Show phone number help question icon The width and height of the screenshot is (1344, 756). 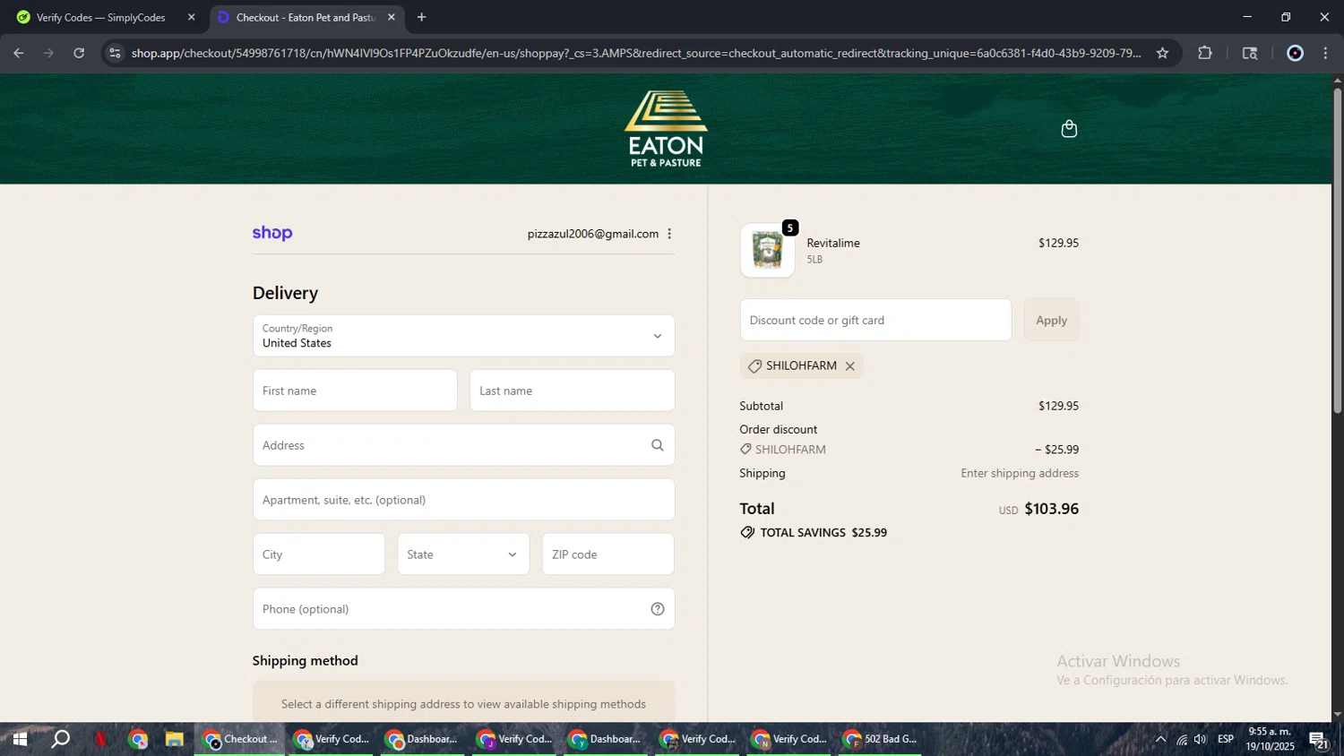click(x=658, y=609)
